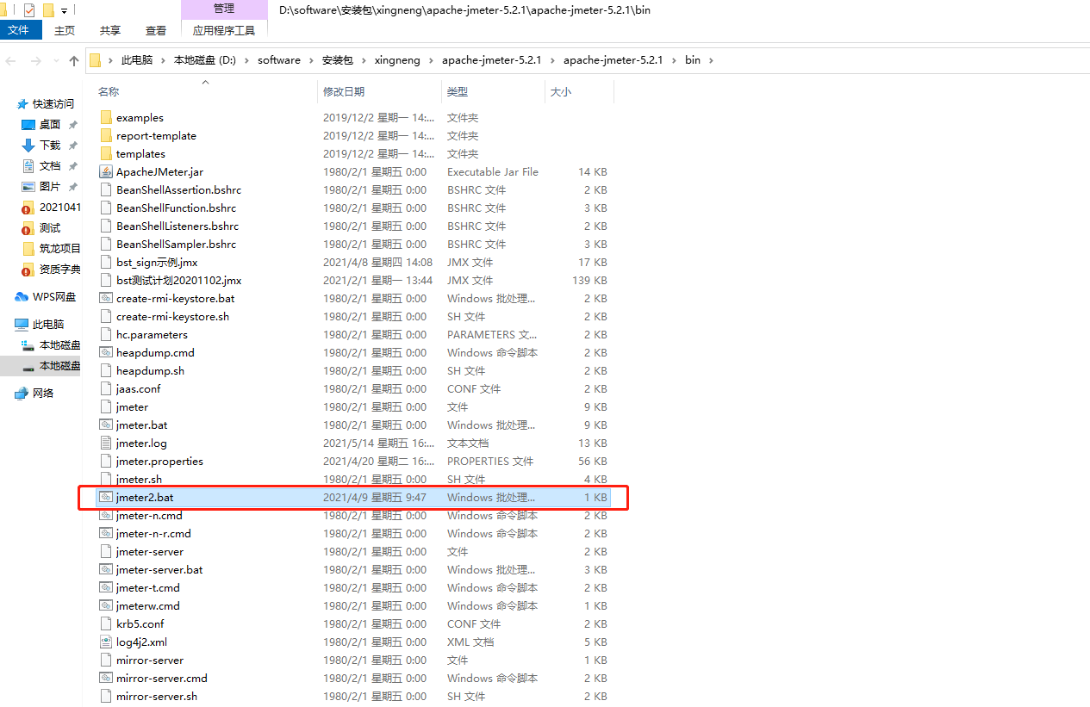The height and width of the screenshot is (707, 1090).
Task: Click the log4j2.xml file icon
Action: (x=107, y=642)
